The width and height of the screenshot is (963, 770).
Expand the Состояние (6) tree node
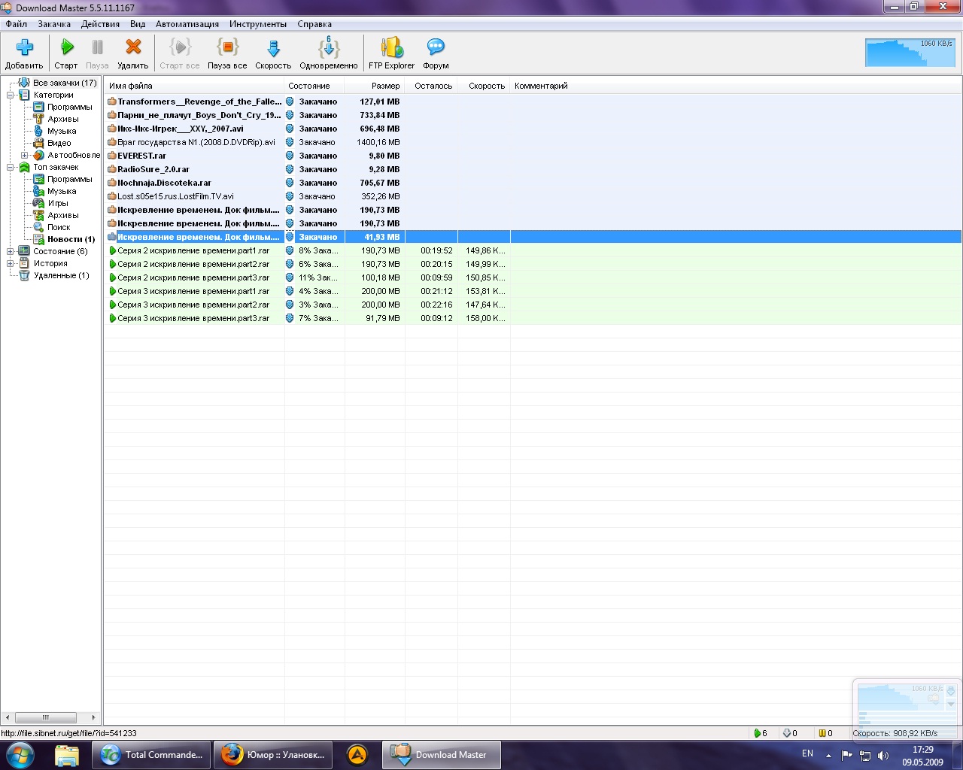tap(11, 251)
